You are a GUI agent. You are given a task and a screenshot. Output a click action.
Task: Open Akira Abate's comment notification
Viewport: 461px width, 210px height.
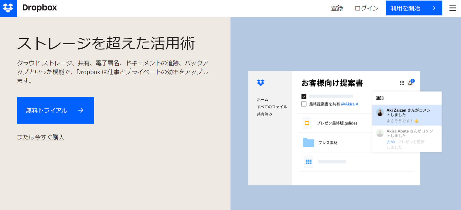(x=407, y=139)
